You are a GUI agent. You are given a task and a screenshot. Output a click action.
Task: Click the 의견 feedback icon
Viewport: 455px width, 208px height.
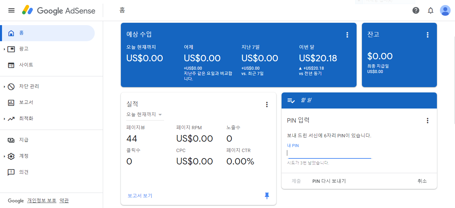point(11,172)
